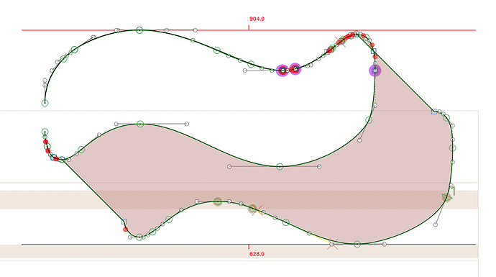Select the green node at the inner lower-curve bottom

(x=280, y=166)
